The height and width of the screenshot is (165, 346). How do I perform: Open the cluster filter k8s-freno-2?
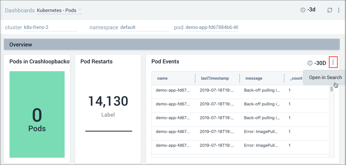tap(50, 27)
